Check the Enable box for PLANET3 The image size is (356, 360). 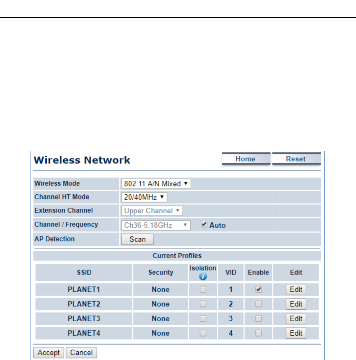(x=259, y=318)
